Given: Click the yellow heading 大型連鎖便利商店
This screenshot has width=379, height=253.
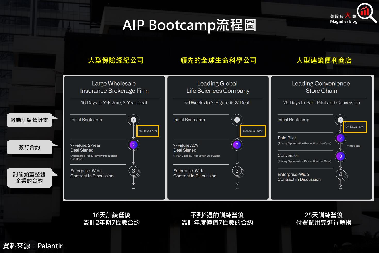Looking at the screenshot, I should [324, 60].
